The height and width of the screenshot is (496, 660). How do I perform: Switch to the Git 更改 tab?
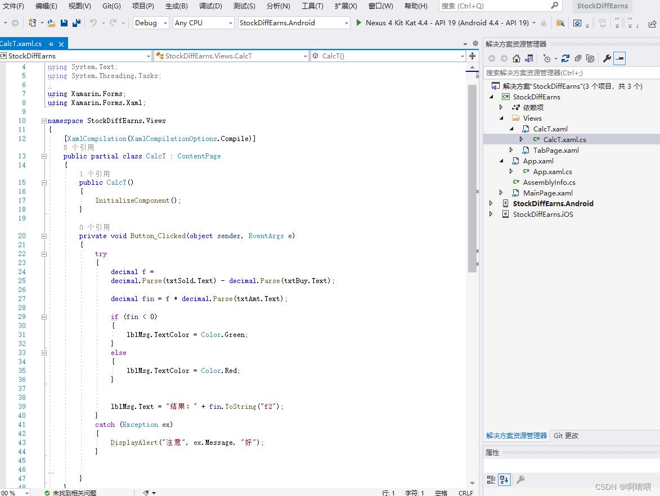(565, 436)
